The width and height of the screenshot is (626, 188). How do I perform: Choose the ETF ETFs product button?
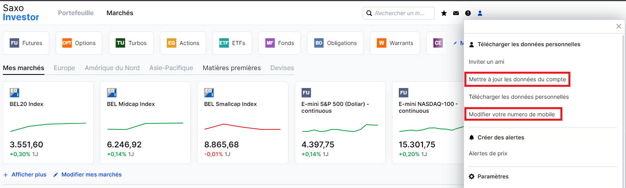[x=232, y=43]
